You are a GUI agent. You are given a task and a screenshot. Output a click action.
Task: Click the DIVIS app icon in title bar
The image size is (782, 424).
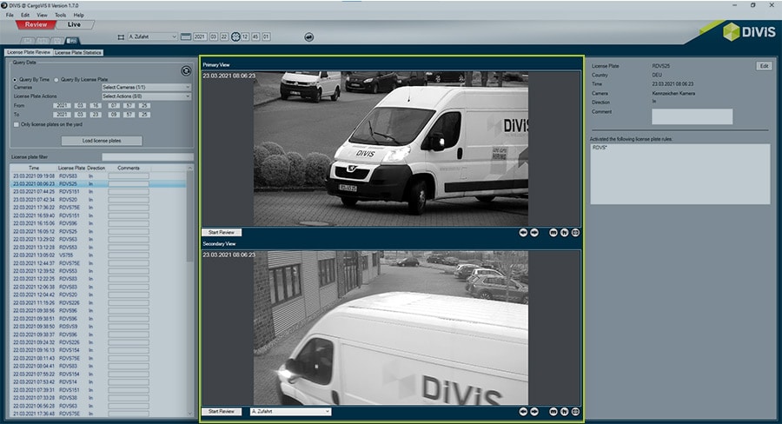point(4,5)
